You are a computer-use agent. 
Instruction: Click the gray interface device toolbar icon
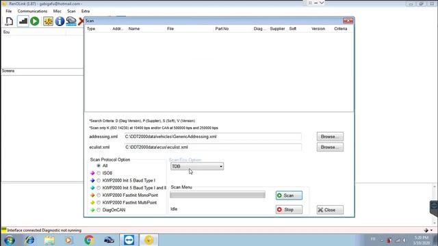[x=71, y=21]
